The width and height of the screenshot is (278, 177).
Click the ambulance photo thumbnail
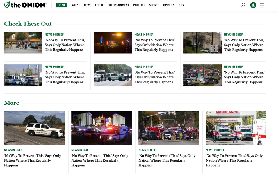point(236,128)
